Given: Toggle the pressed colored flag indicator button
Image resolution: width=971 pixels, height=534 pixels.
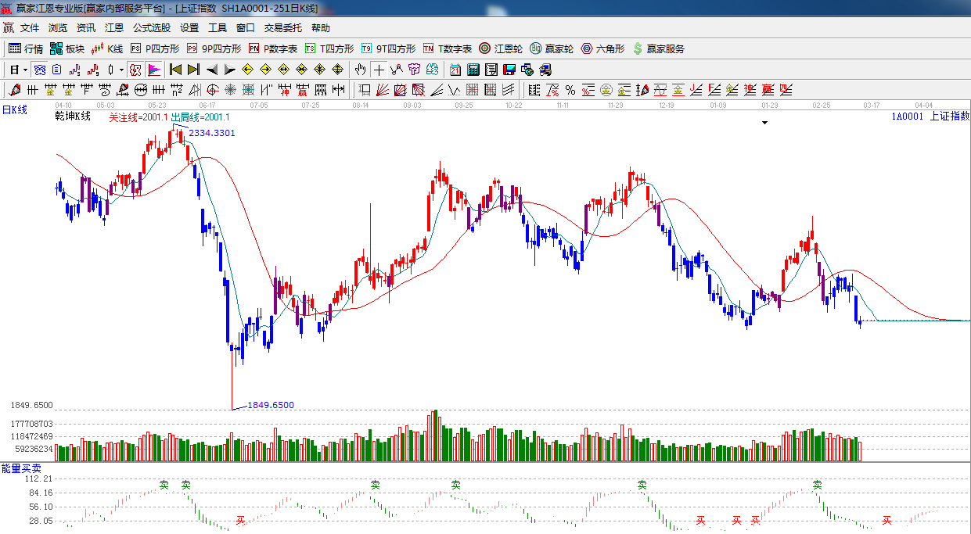Looking at the screenshot, I should pos(154,70).
